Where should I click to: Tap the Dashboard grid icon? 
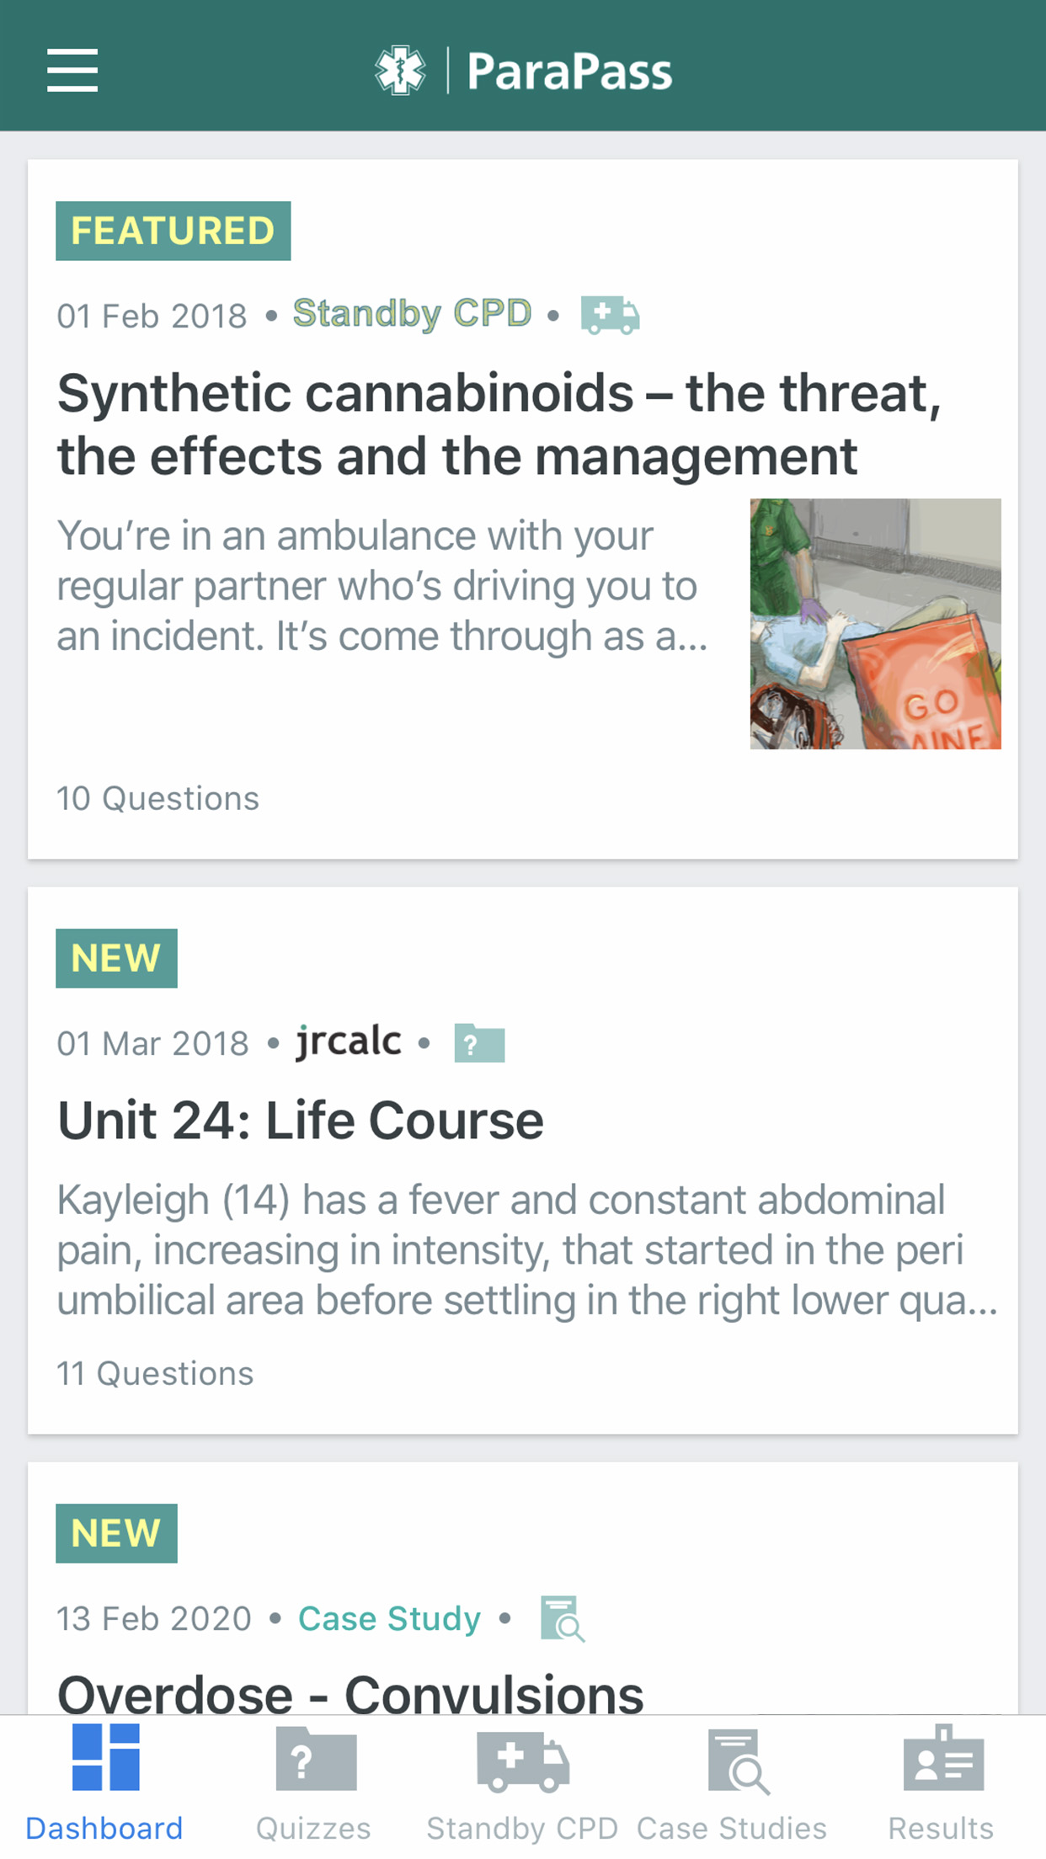coord(105,1758)
